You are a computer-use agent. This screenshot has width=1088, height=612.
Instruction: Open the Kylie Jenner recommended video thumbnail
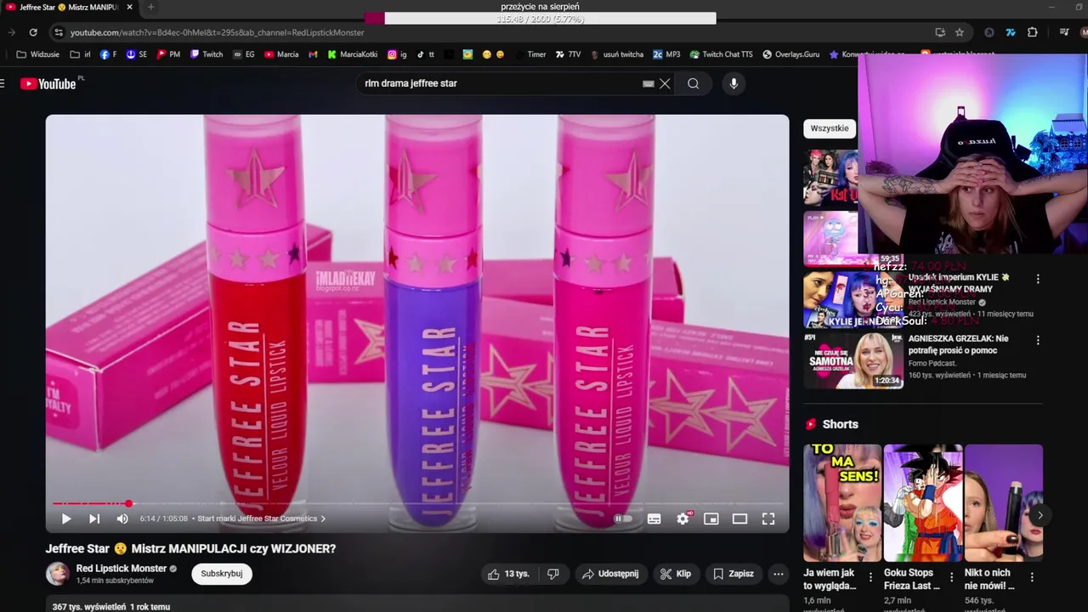853,300
